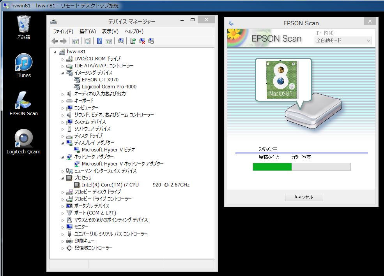Collapse イメージング デバイス category

[x=62, y=73]
